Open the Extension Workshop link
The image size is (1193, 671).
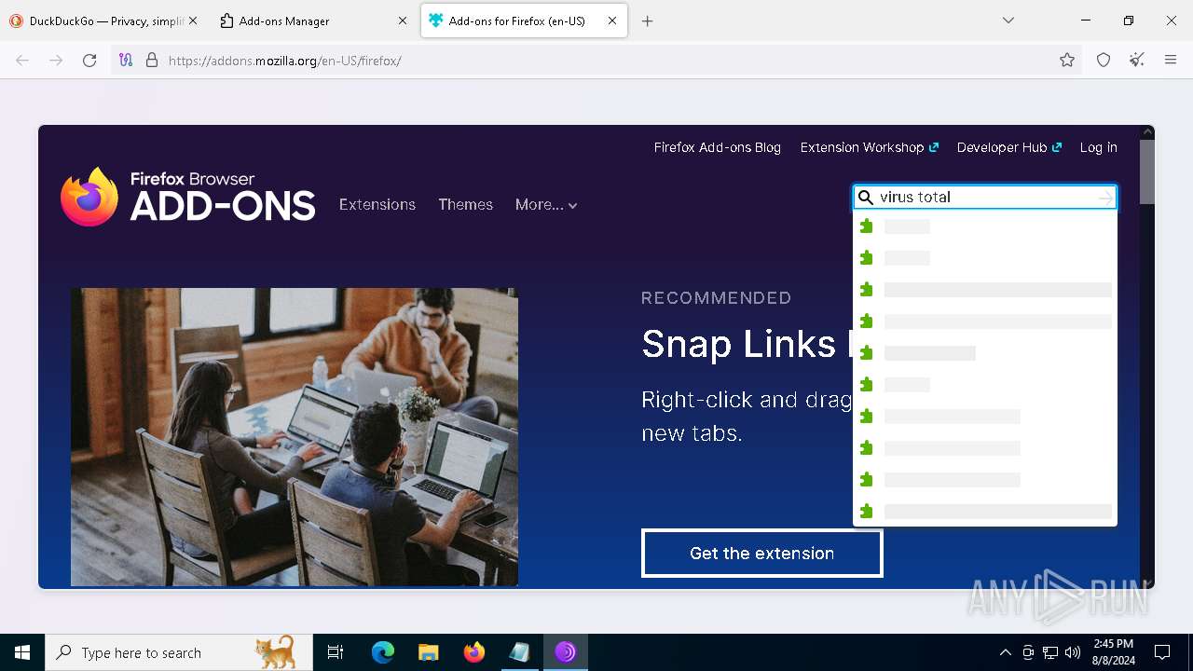869,147
